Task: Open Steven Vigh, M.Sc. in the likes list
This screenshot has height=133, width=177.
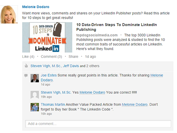Action: pyautogui.click(x=46, y=66)
